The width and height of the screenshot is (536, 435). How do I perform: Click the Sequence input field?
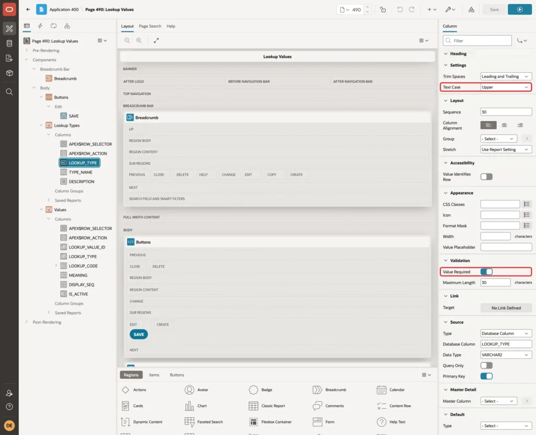[x=506, y=112]
